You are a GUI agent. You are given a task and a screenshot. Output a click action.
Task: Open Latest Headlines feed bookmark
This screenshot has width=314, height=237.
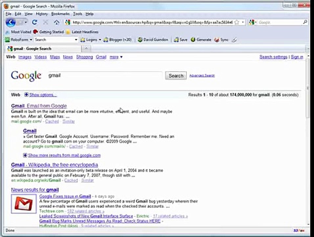[x=82, y=32]
